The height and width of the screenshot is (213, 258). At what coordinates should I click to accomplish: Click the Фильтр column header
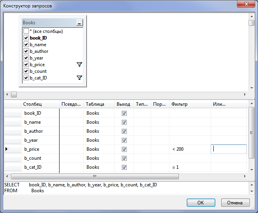pyautogui.click(x=190, y=104)
